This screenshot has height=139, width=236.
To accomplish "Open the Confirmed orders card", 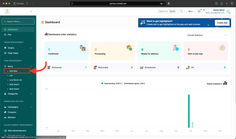I will click(66, 51).
